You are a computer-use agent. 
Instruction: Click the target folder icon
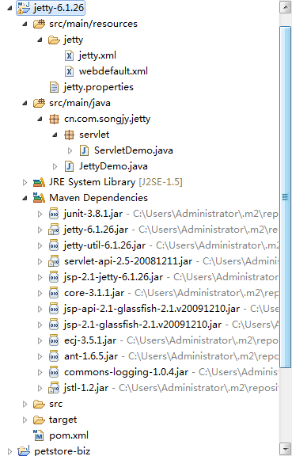(39, 420)
